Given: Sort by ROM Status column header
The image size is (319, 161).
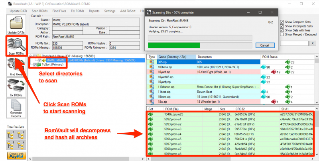Looking at the screenshot, I should (288, 57).
